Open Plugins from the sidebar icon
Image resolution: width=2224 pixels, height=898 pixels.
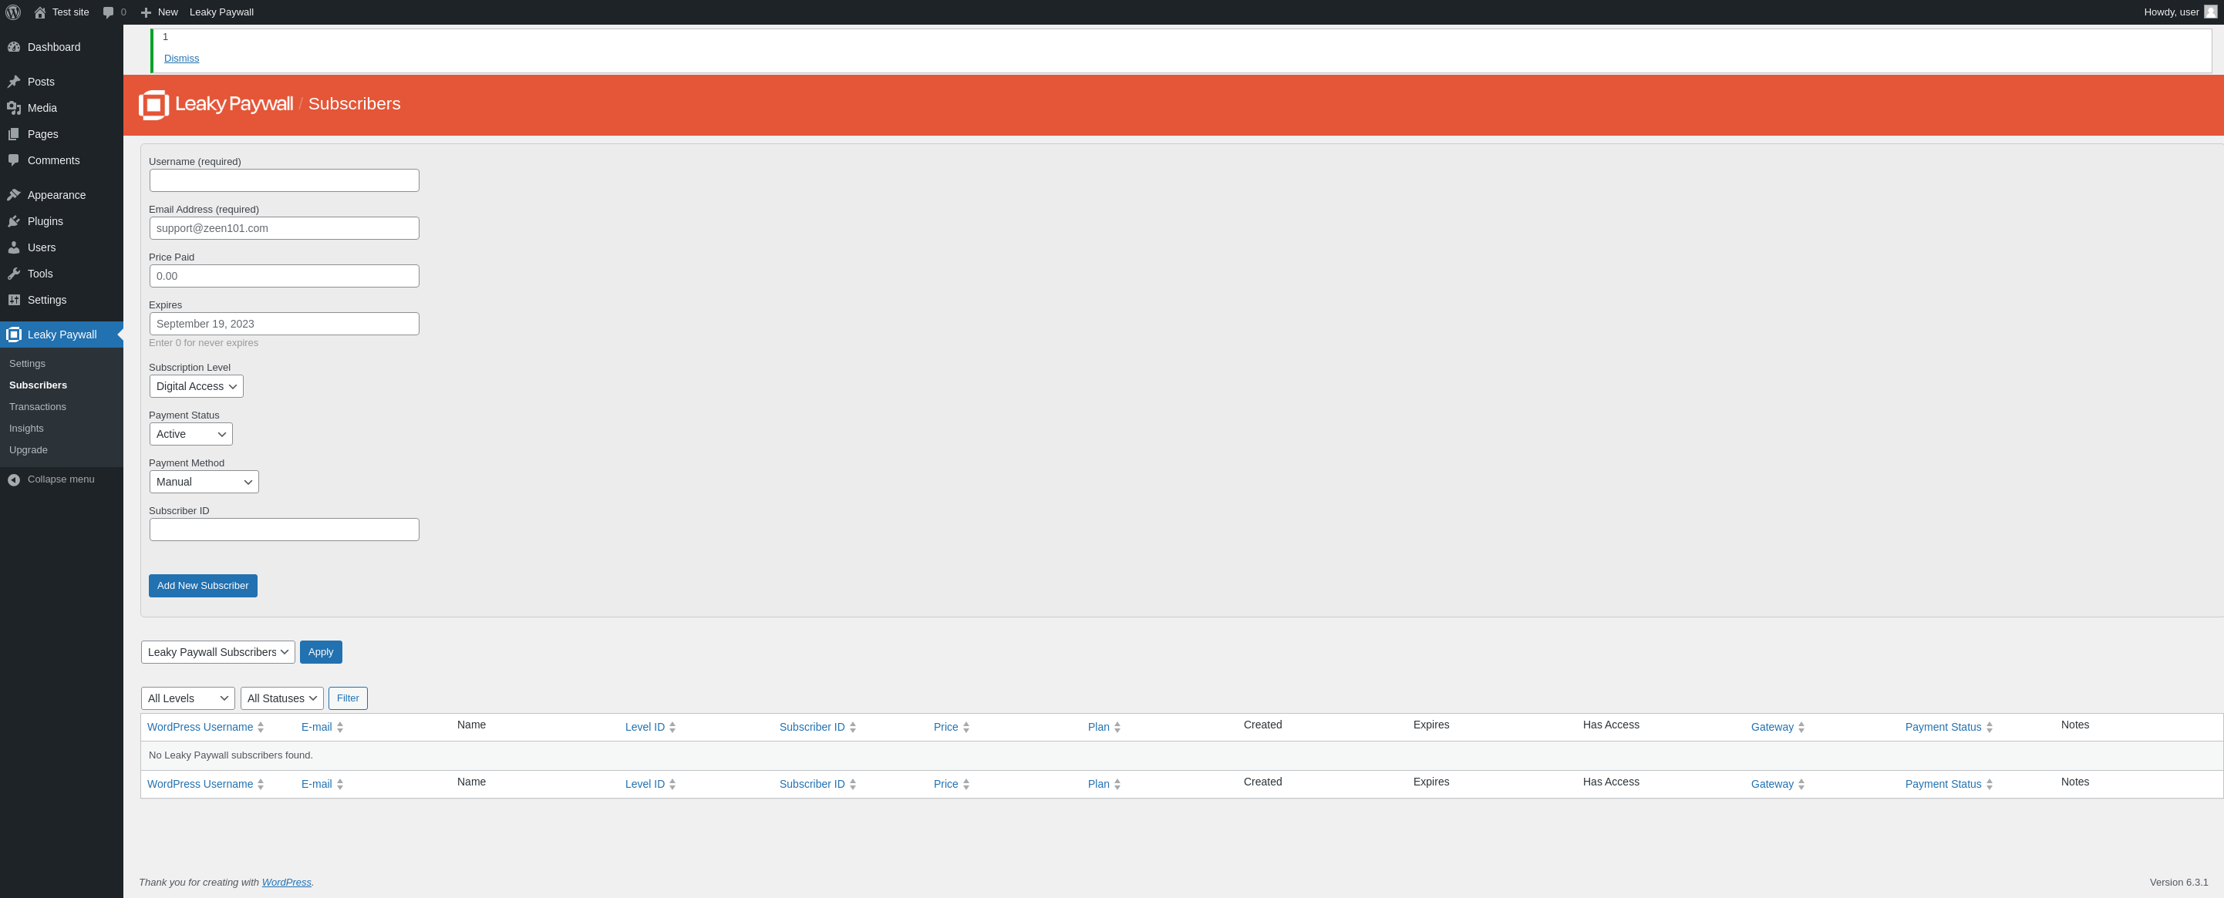14,222
